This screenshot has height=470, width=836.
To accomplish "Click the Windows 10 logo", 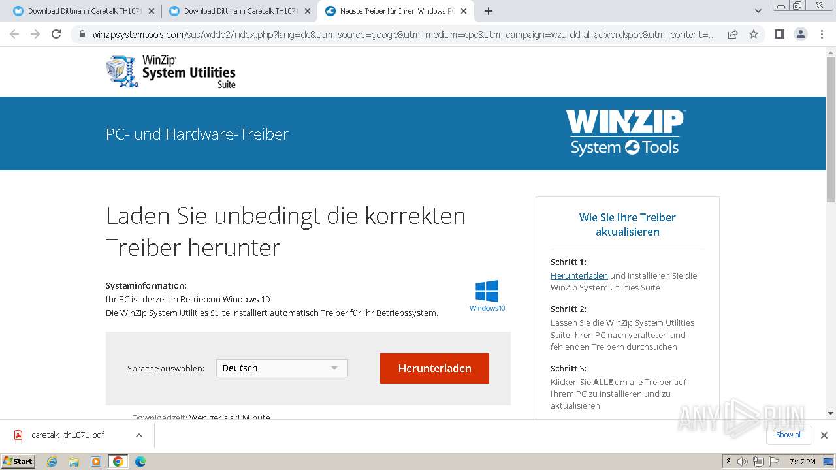I will coord(487,296).
